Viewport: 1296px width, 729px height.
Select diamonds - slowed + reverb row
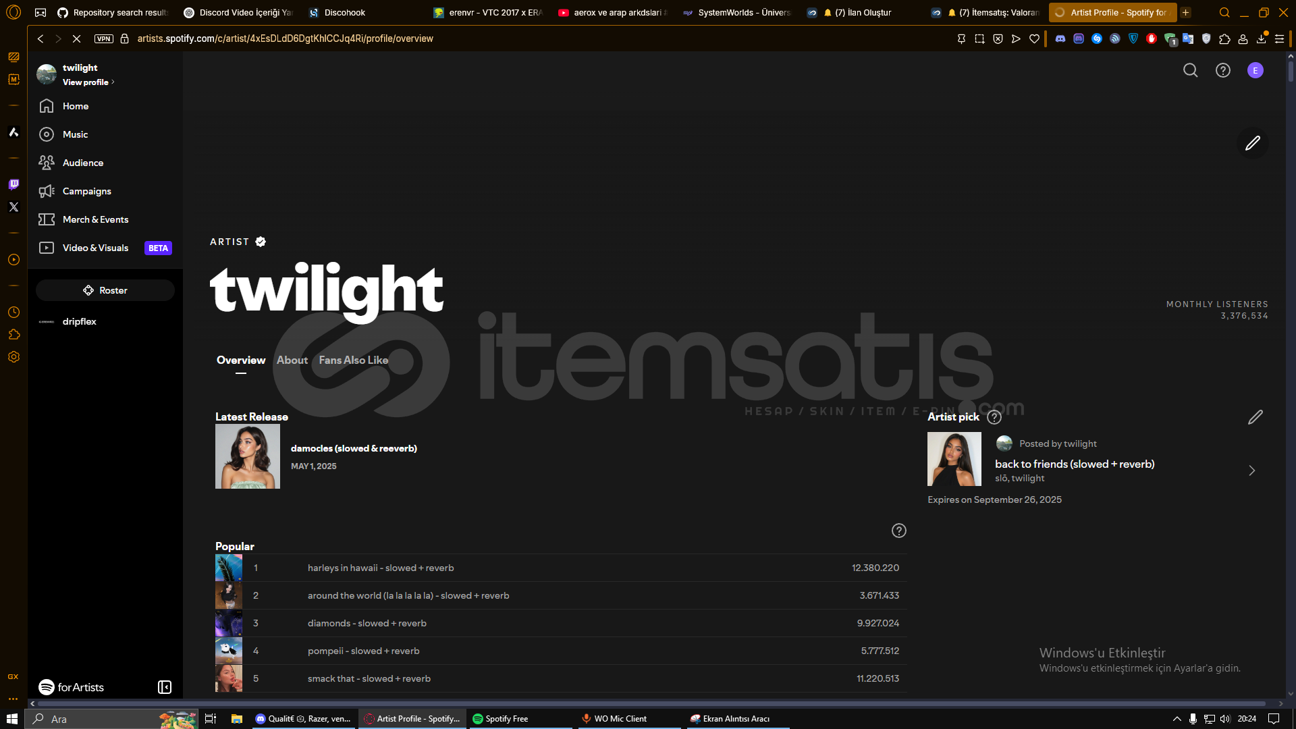tap(561, 623)
